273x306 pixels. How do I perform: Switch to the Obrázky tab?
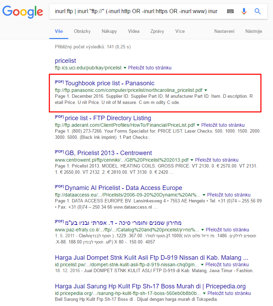82,31
